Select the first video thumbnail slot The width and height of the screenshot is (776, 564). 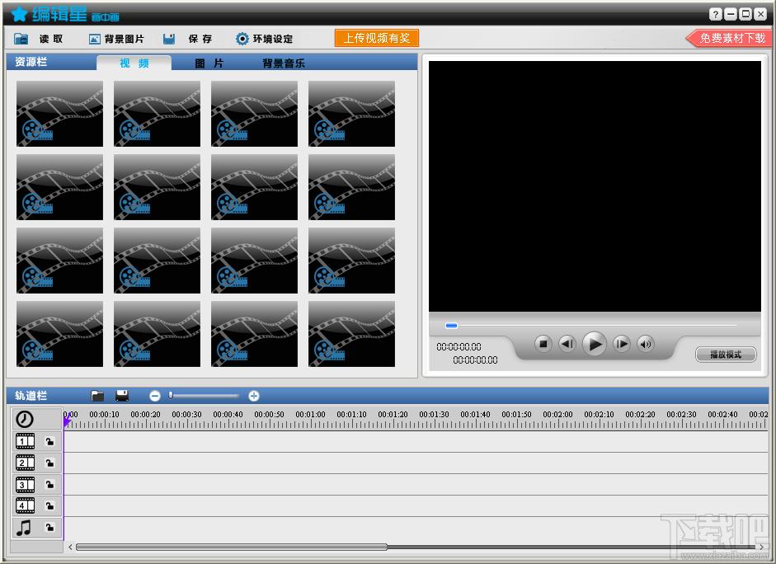[59, 114]
